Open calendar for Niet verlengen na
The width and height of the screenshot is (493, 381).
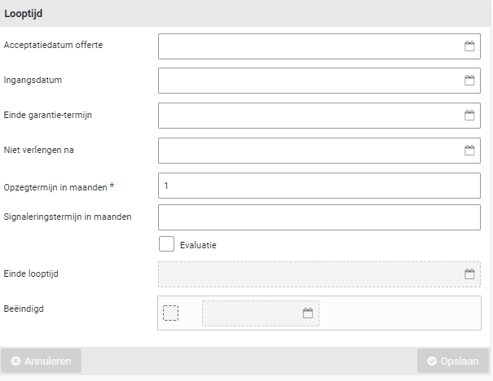coord(469,150)
